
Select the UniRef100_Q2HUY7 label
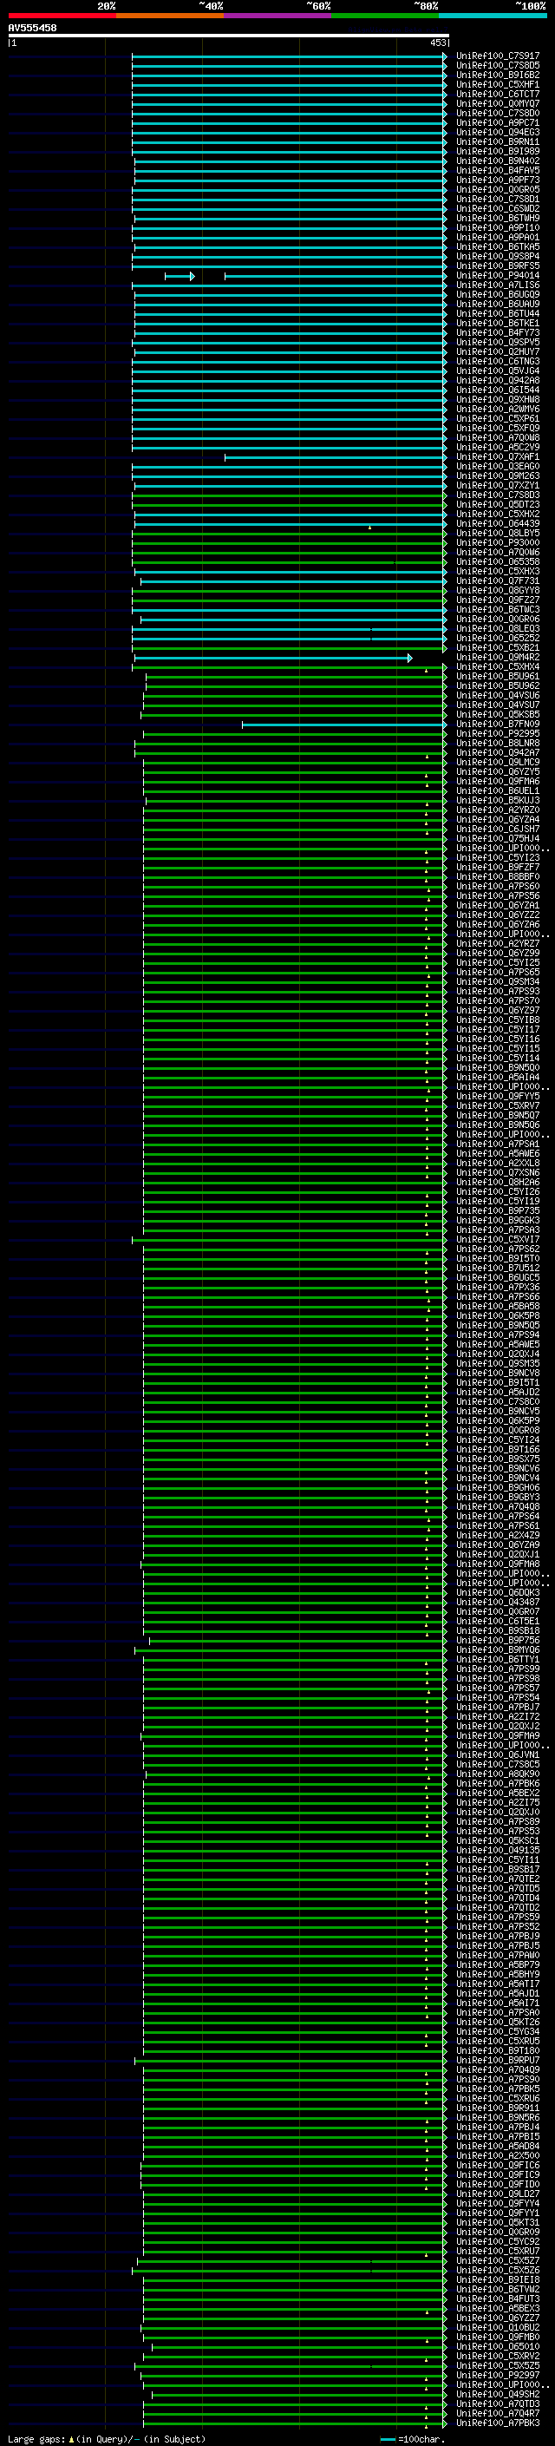click(x=498, y=352)
